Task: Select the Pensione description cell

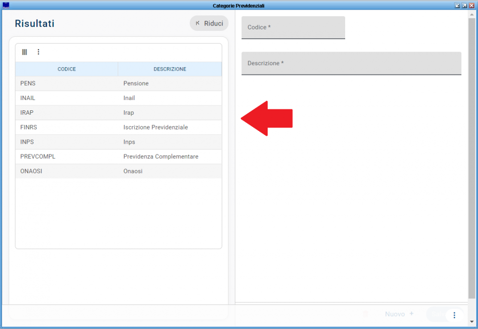Action: pyautogui.click(x=170, y=83)
